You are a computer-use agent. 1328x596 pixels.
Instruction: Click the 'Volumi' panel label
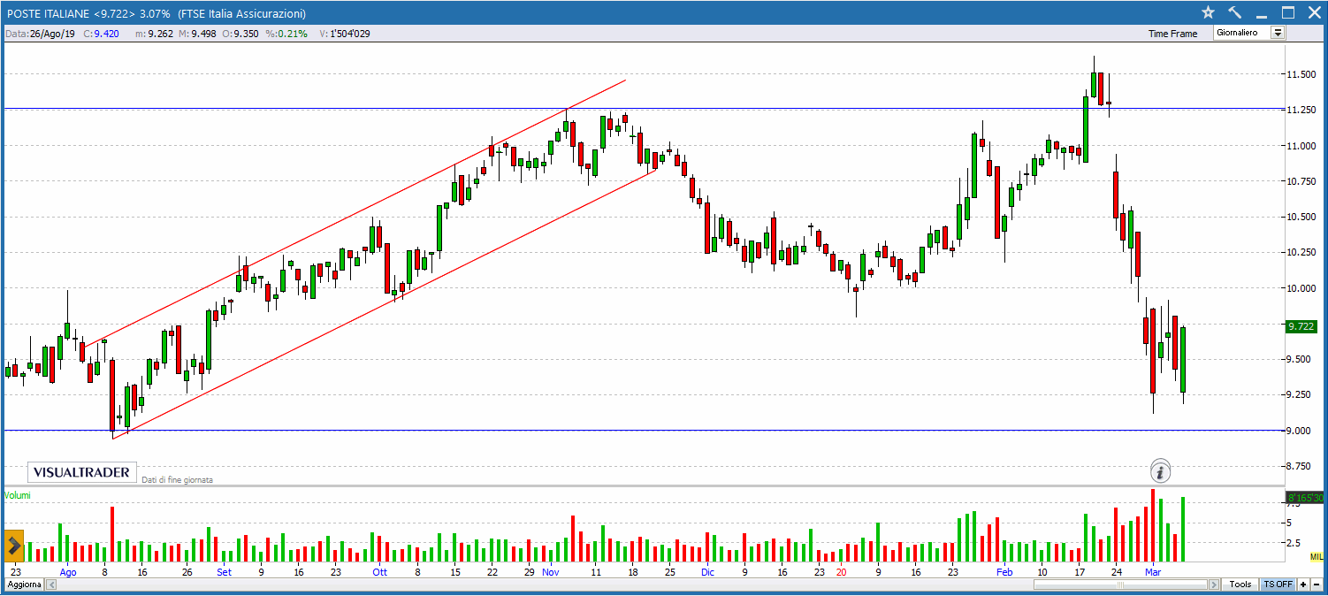click(x=18, y=495)
